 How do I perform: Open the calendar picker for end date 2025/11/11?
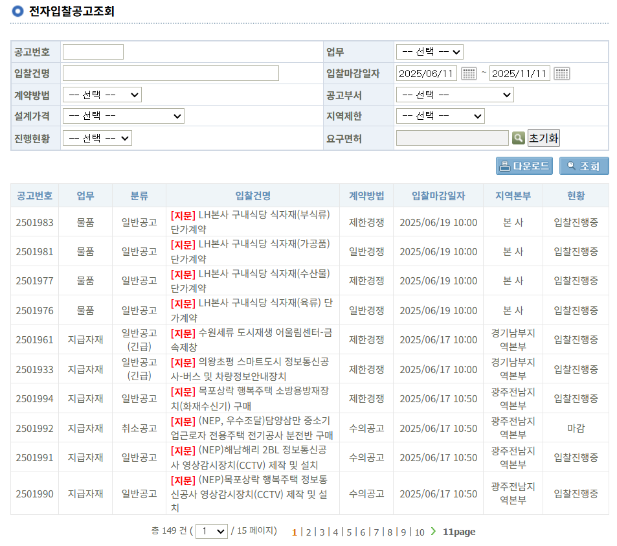point(562,73)
